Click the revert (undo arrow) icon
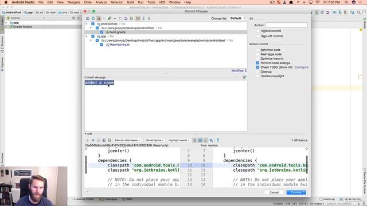 [x=126, y=18]
